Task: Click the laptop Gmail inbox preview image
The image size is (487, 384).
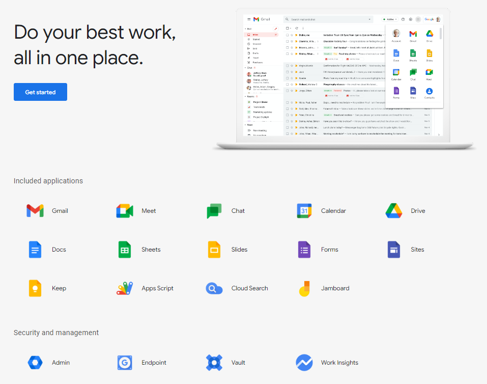Action: point(343,79)
